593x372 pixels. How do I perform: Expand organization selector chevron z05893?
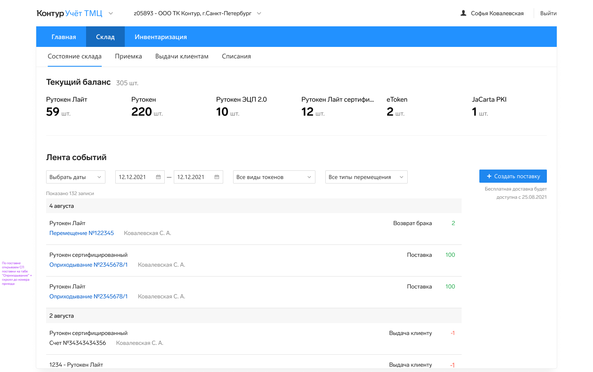click(259, 13)
